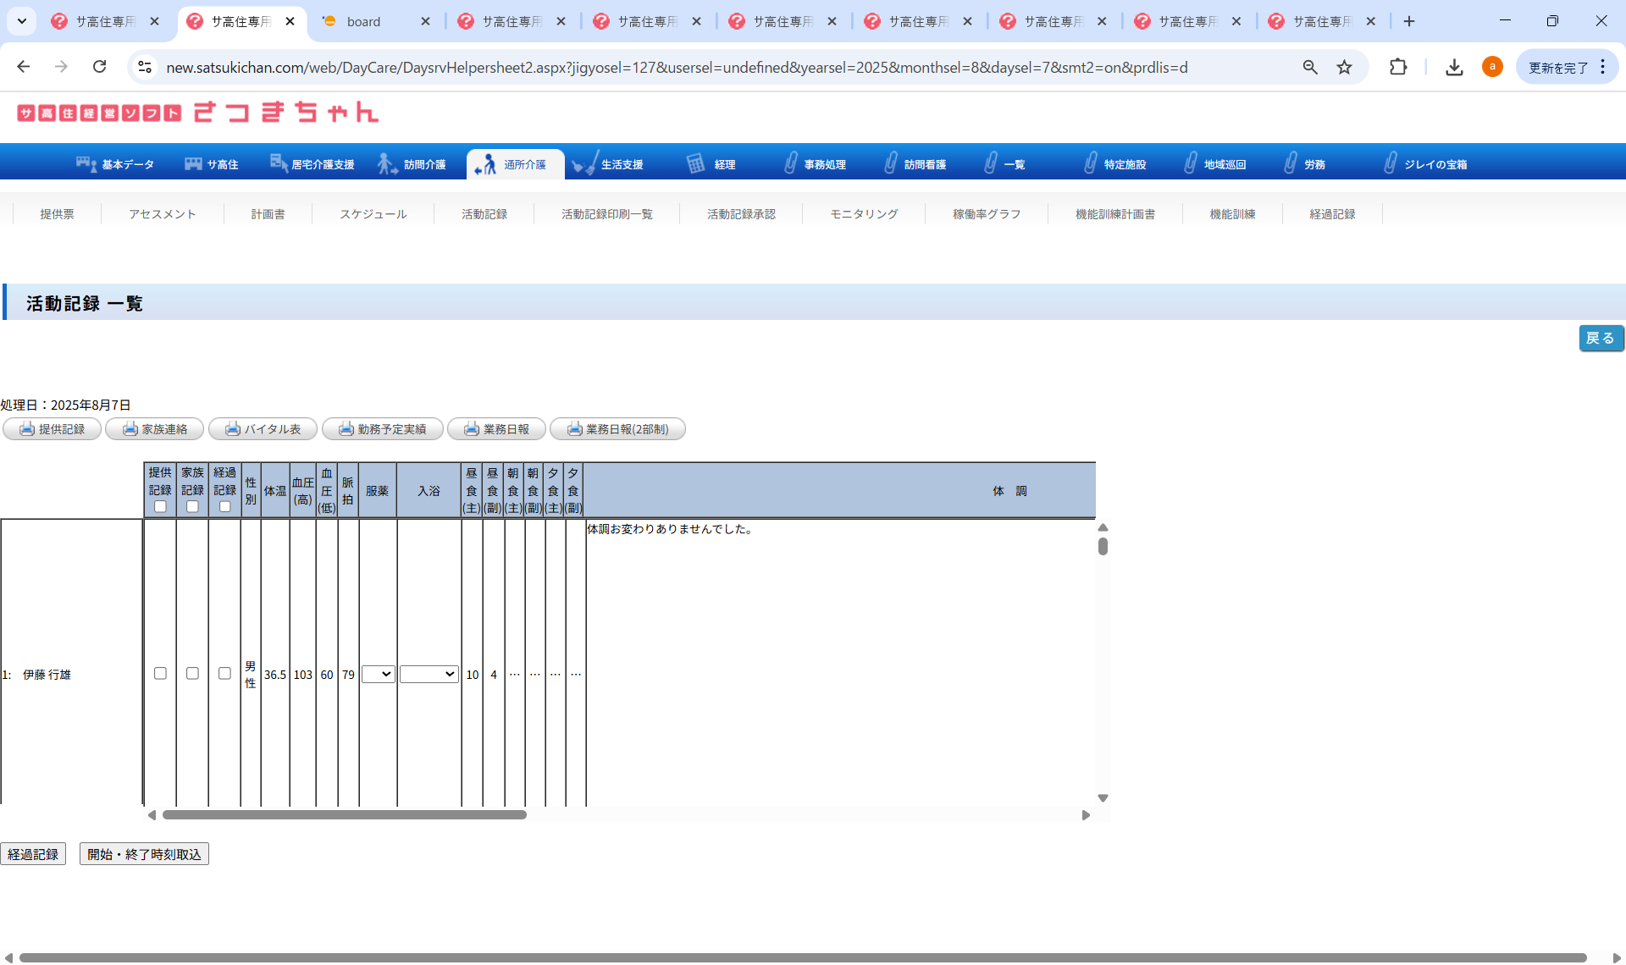Click the 基本データ nav icon
Screen dimensions: 1626x965
(x=86, y=164)
